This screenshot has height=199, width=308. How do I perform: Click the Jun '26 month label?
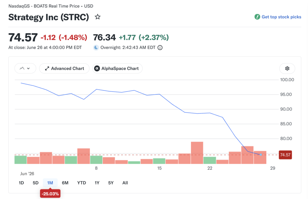[x=27, y=173]
